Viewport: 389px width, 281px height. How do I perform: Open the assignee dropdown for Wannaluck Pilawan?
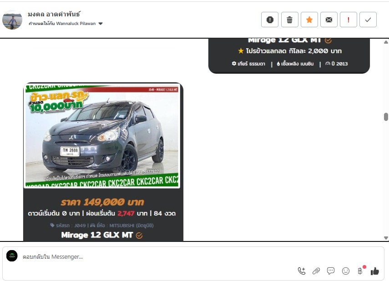coord(101,24)
